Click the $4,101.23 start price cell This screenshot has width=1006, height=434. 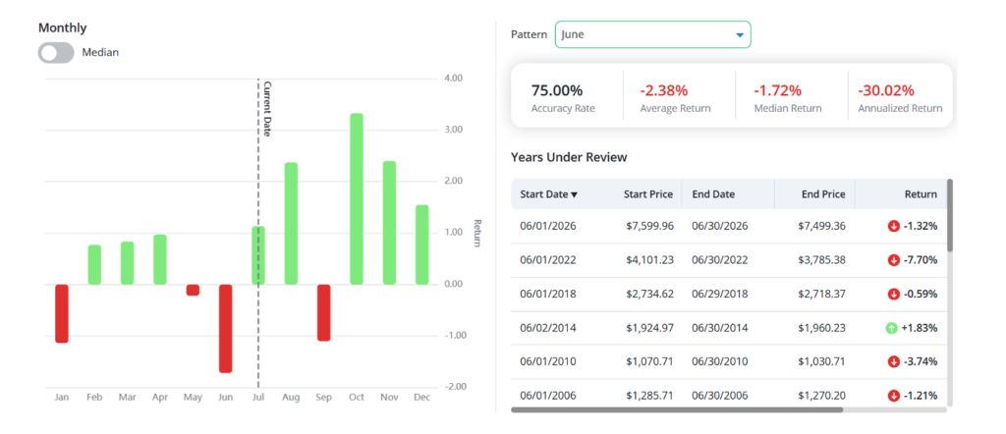point(650,260)
